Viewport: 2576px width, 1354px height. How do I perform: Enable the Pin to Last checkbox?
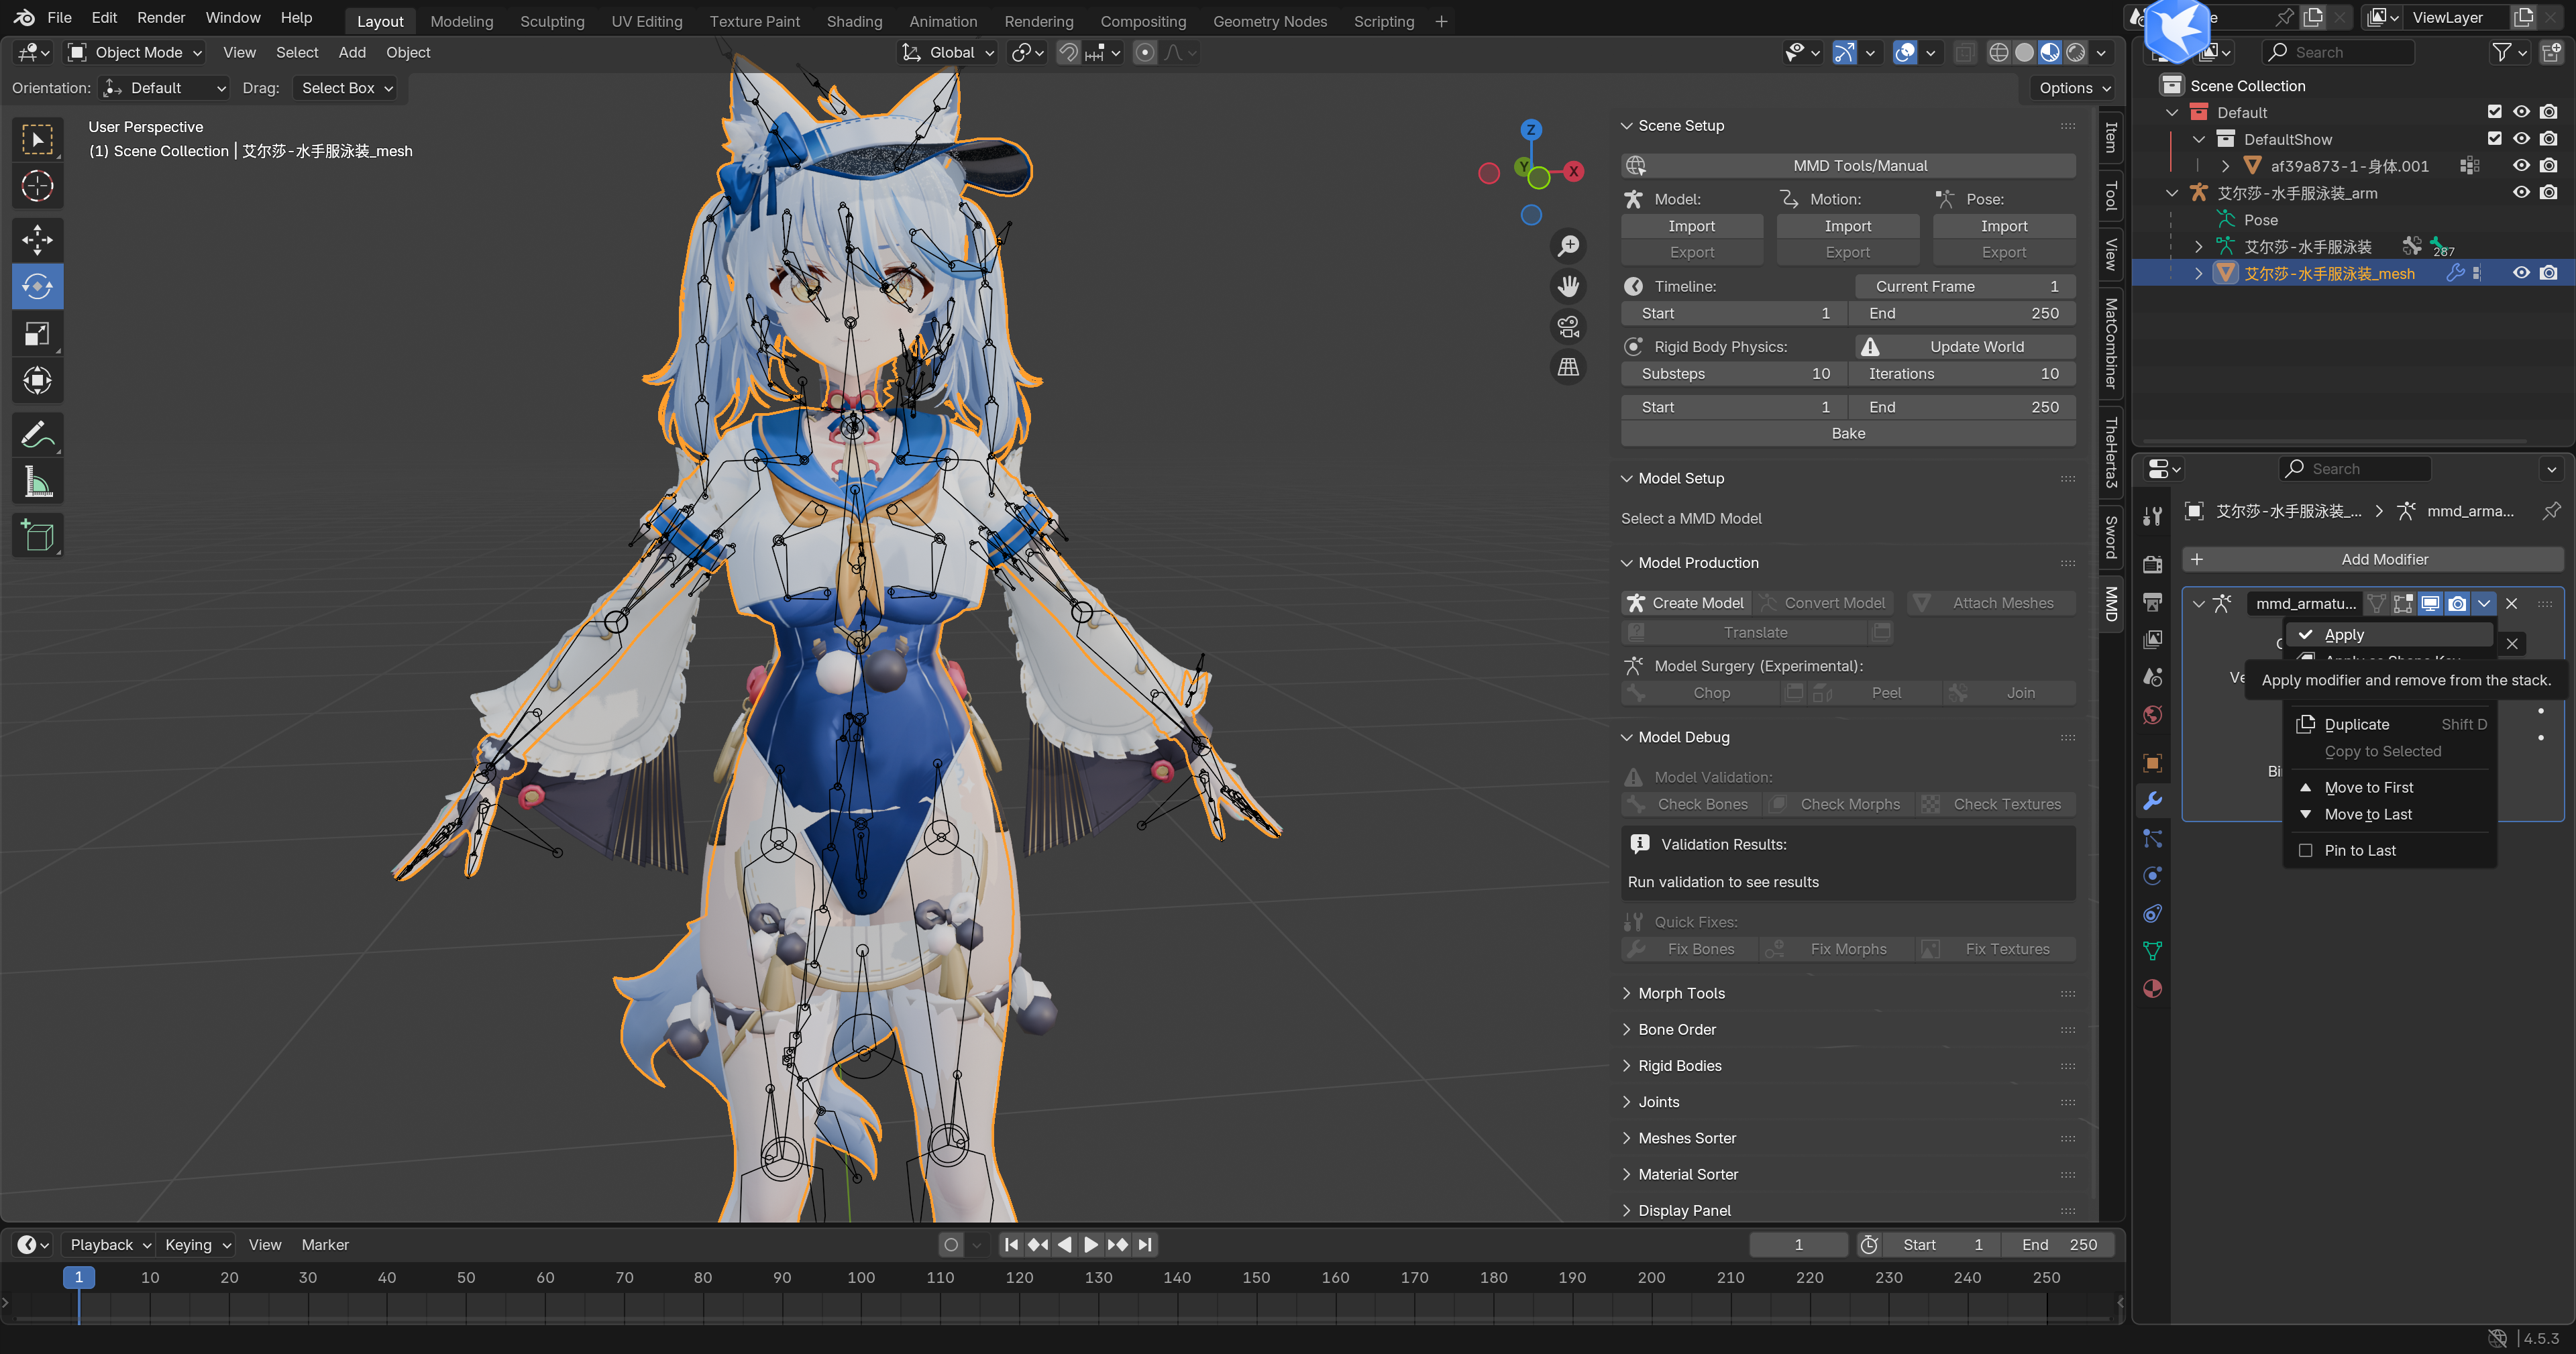click(x=2306, y=850)
